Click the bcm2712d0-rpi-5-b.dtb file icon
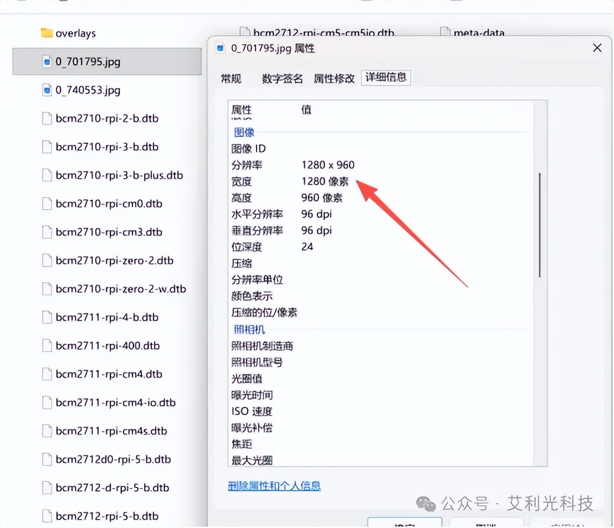614x528 pixels. [47, 459]
